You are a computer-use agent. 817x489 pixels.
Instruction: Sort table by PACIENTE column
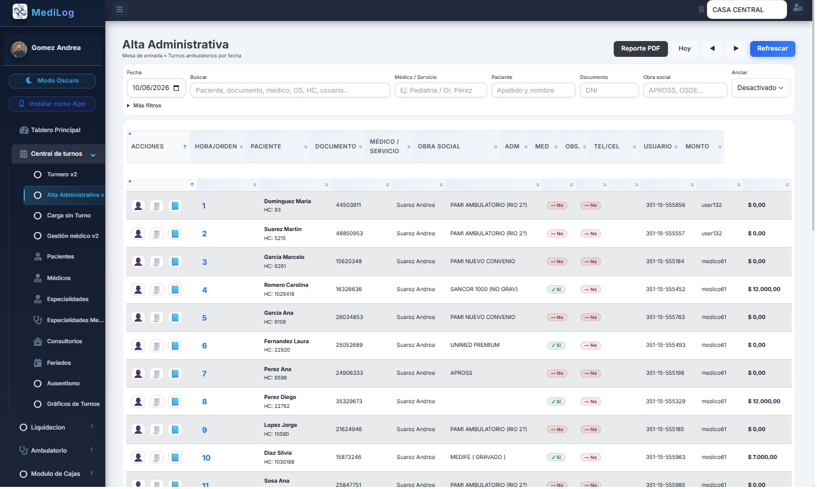click(278, 146)
